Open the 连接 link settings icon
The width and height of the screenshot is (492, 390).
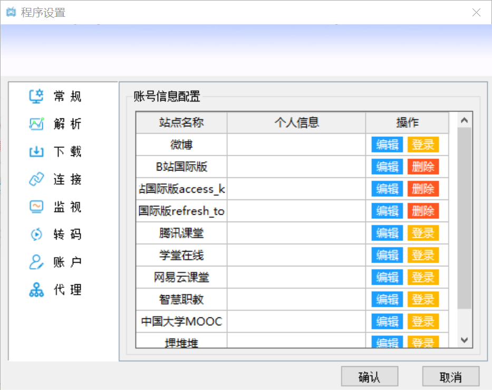pos(36,179)
